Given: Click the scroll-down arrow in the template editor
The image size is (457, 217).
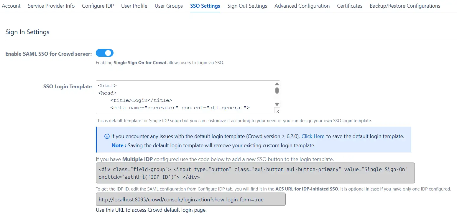Looking at the screenshot, I should 277,105.
